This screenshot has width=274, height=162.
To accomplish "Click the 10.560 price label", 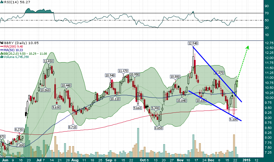I will click(45, 90).
